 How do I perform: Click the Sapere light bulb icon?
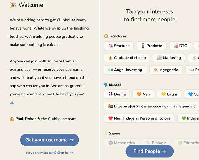coord(106,133)
